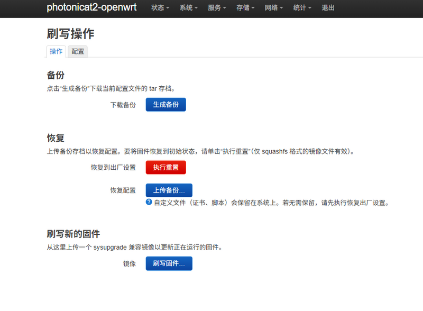Click 退出 to log out

pos(328,8)
